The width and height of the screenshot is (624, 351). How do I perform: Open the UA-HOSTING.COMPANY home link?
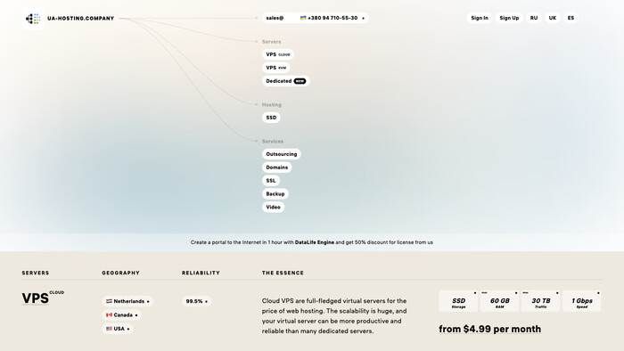pyautogui.click(x=81, y=19)
